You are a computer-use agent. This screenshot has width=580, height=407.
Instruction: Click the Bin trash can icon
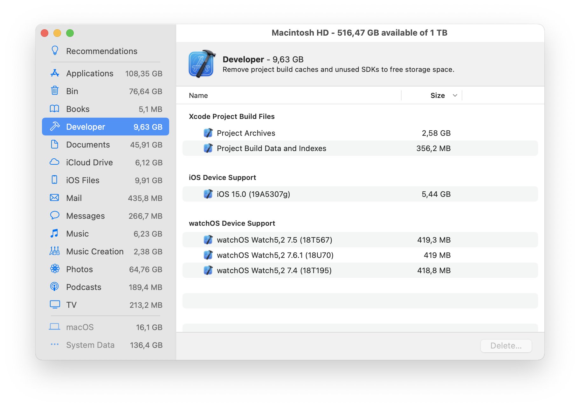(55, 91)
